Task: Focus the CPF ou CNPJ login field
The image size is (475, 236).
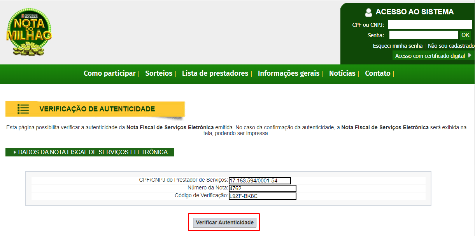Action: tap(429, 25)
